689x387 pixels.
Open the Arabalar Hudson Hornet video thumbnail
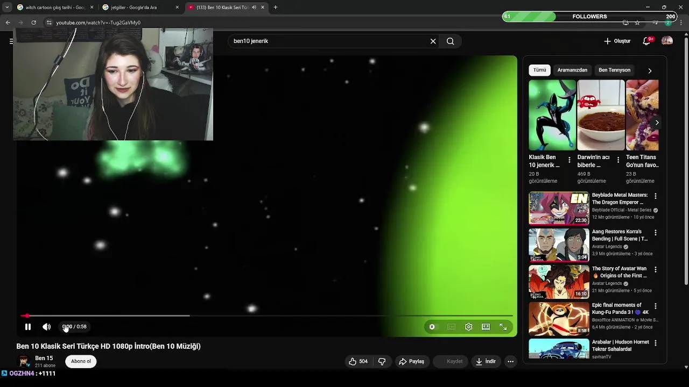559,348
